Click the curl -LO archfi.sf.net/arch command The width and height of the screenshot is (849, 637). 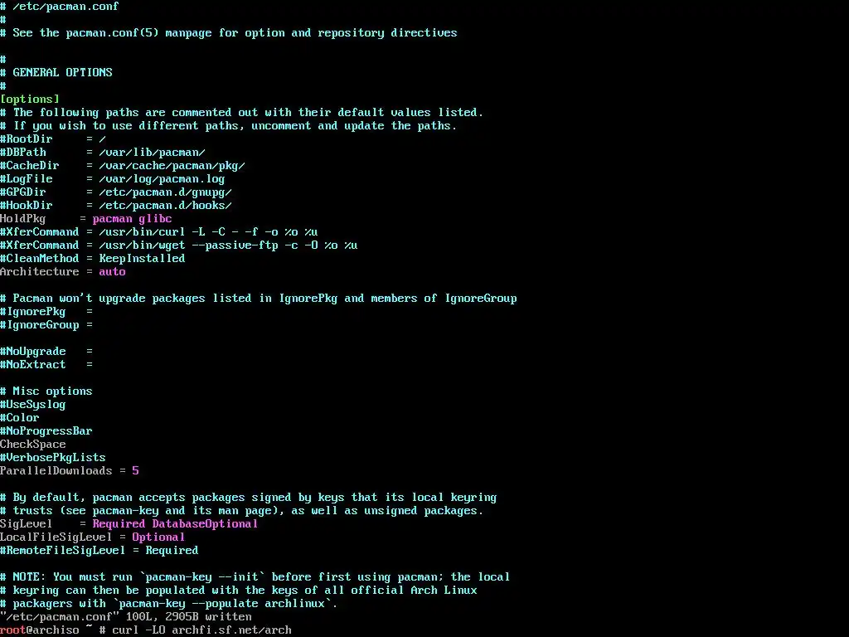202,630
